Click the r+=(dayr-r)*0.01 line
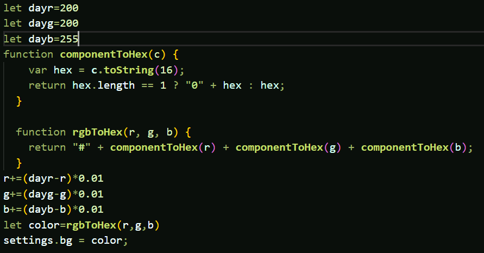The width and height of the screenshot is (484, 253). tap(53, 179)
